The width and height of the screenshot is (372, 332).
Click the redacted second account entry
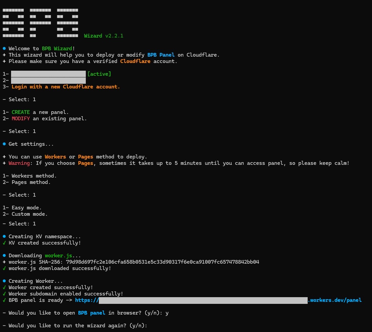point(48,80)
